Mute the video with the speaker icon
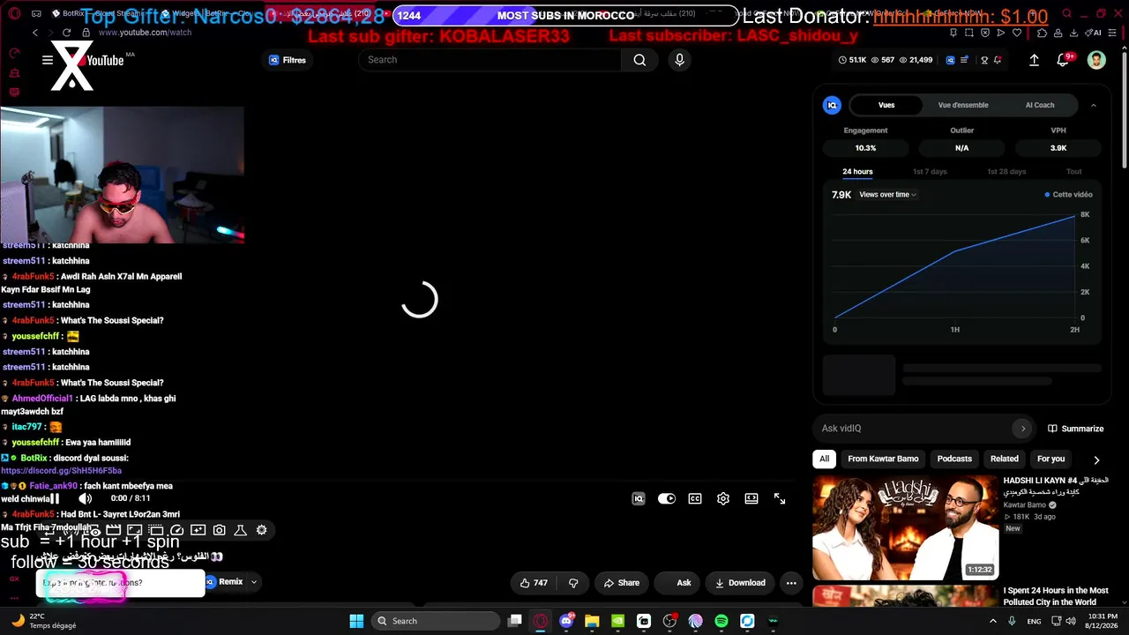This screenshot has height=635, width=1129. pos(85,499)
